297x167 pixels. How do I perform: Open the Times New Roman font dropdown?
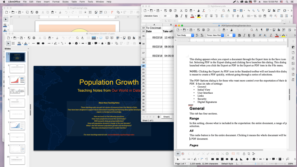(222, 35)
